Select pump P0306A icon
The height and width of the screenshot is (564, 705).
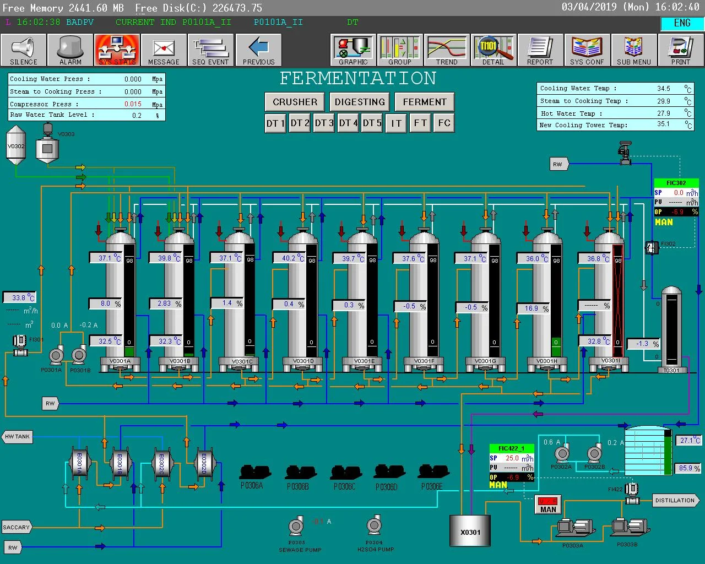point(254,472)
